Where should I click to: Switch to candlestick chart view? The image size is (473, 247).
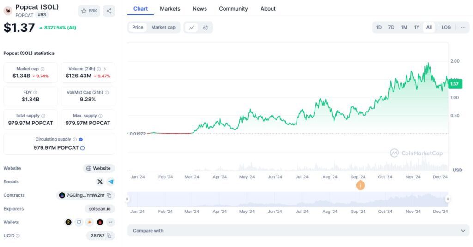205,27
